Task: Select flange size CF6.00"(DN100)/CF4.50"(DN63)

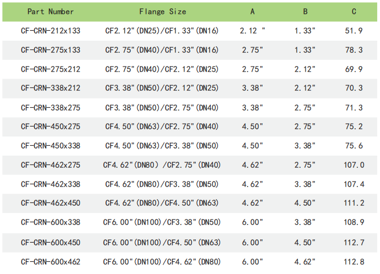Action: pyautogui.click(x=162, y=242)
